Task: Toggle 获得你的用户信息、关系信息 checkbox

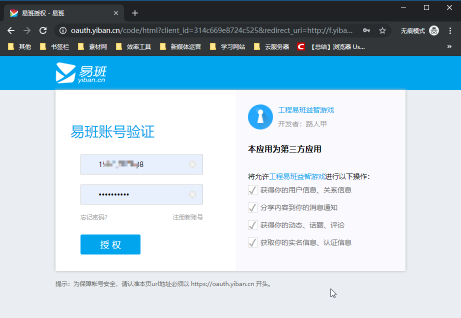Action: point(253,190)
